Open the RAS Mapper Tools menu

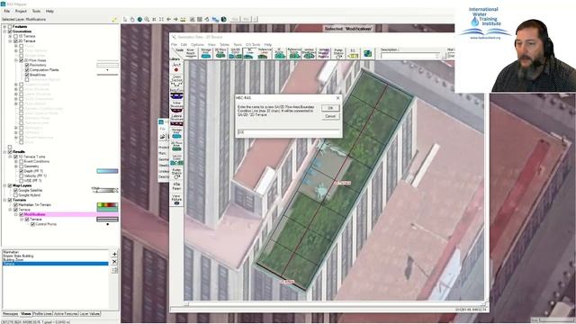click(x=36, y=12)
